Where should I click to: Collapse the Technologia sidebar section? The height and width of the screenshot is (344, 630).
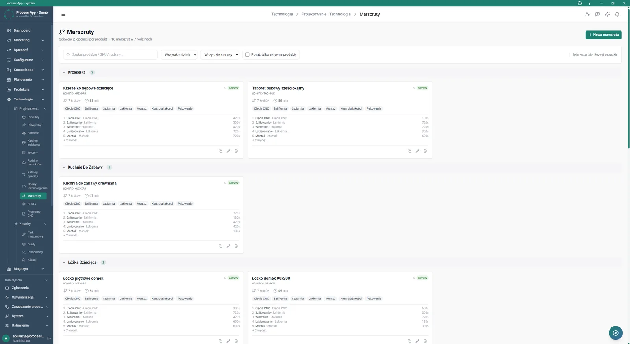click(26, 99)
